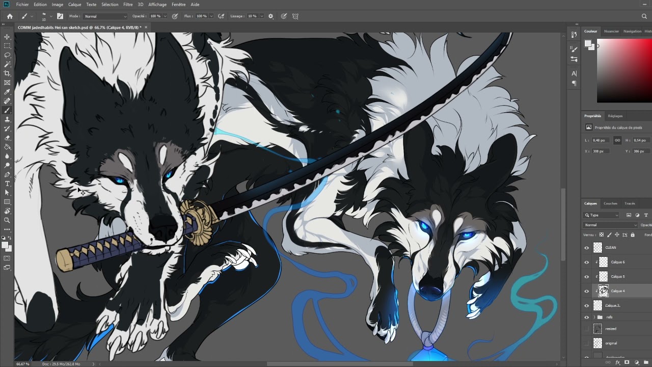Select the Eraser tool
The height and width of the screenshot is (367, 652).
click(x=7, y=138)
